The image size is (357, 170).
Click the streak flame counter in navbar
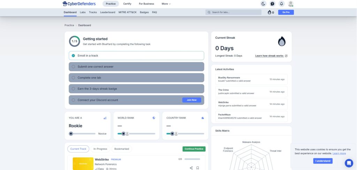click(x=271, y=12)
